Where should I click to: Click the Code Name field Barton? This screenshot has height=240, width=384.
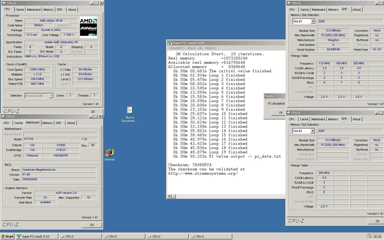pos(39,25)
